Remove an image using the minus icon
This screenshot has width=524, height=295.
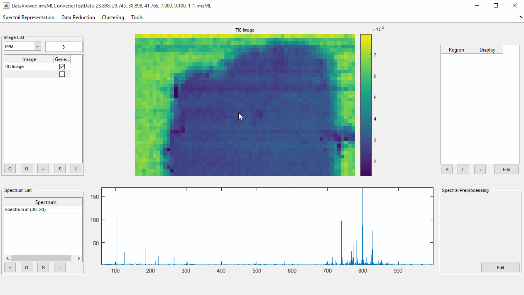coord(43,168)
